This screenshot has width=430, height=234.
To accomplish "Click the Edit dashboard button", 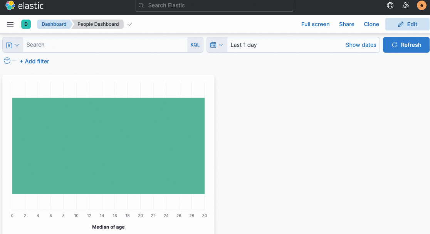I will 407,24.
